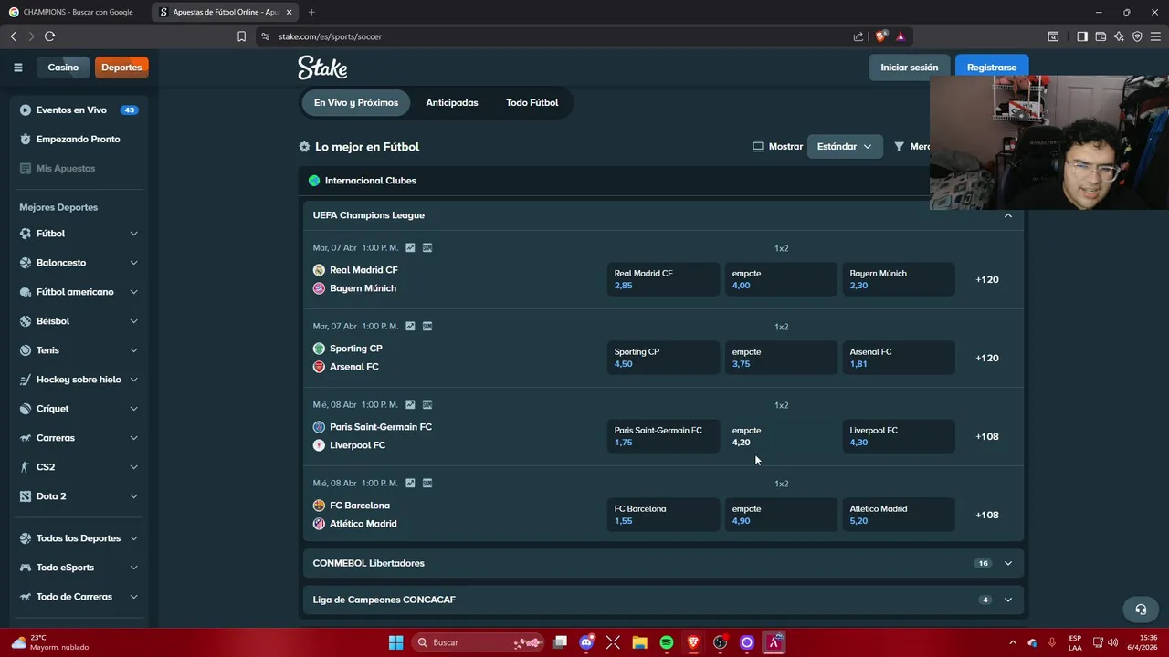Expand the Tenis sidebar chevron

pos(133,350)
